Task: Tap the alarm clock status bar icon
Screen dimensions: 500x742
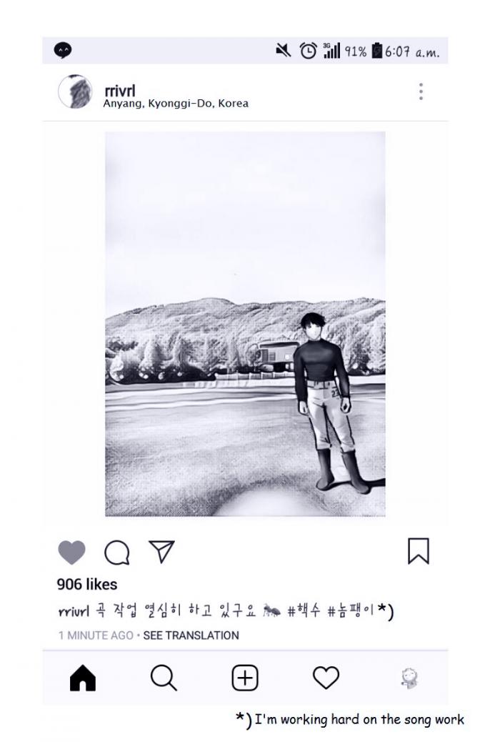Action: [x=309, y=50]
